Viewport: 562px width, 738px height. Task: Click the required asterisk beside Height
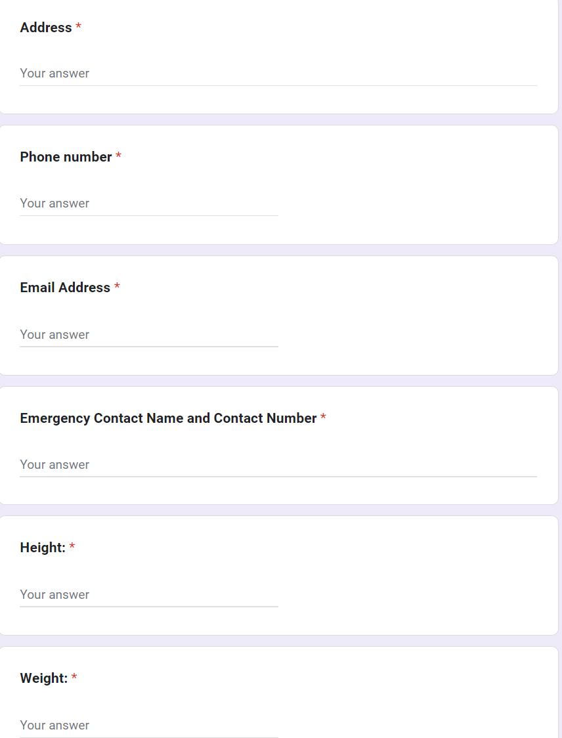(72, 547)
